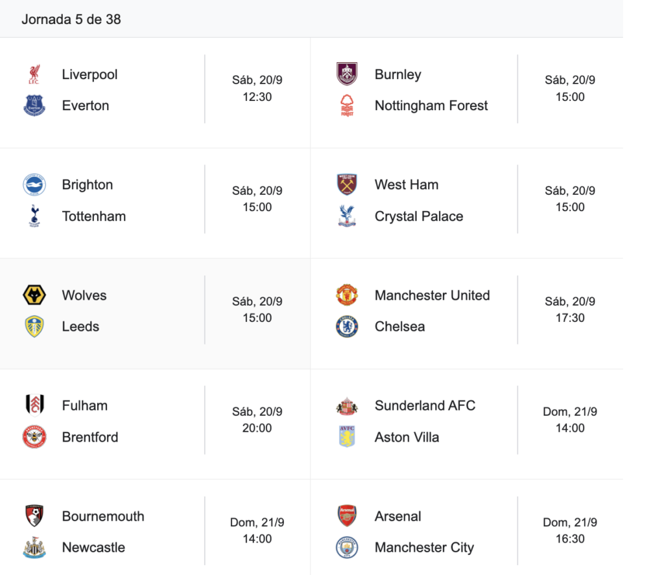
Task: Select the Arsenal match 16:30 kickoff time
Action: click(570, 539)
